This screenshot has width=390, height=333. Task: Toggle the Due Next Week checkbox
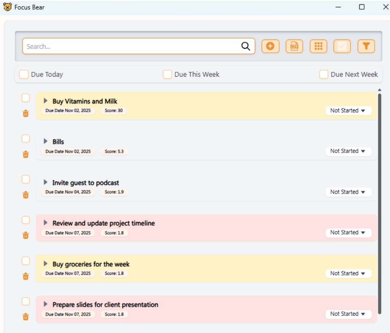click(323, 74)
